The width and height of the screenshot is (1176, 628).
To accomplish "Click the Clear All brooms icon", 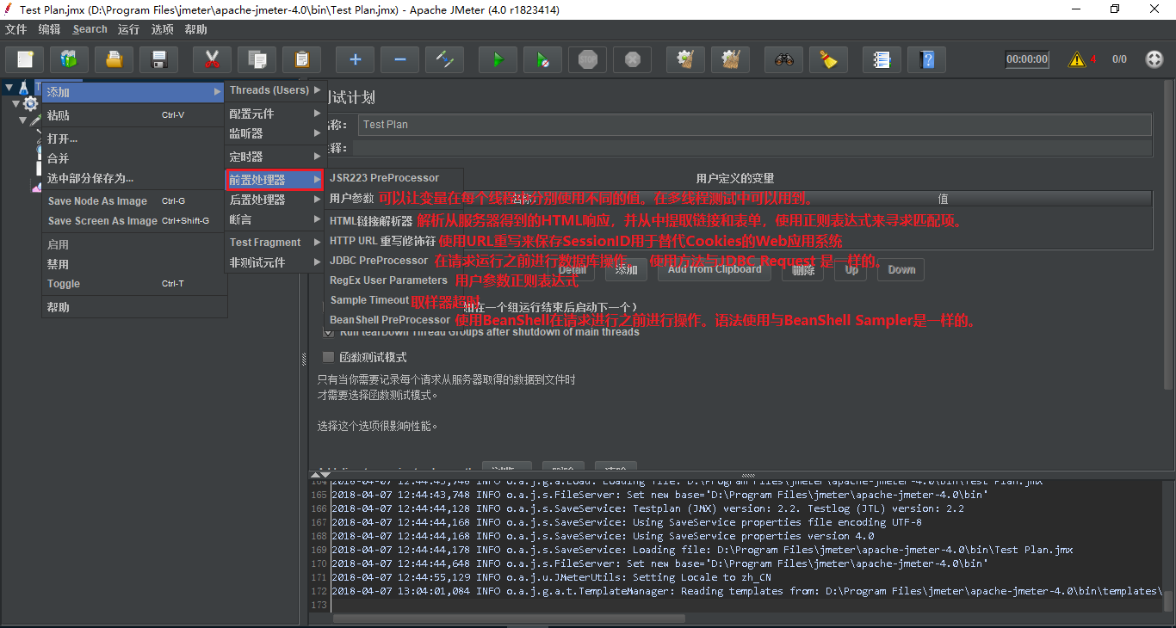I will (730, 59).
